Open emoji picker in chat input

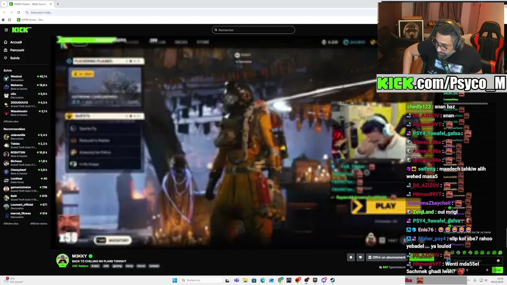pos(498,261)
